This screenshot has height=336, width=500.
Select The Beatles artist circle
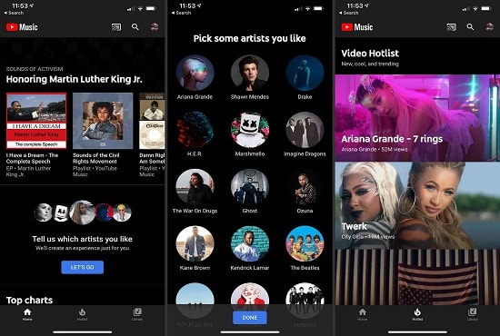[305, 244]
